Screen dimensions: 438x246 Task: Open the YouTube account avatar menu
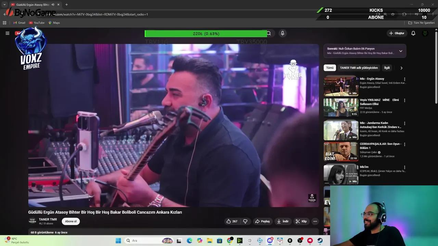425,33
